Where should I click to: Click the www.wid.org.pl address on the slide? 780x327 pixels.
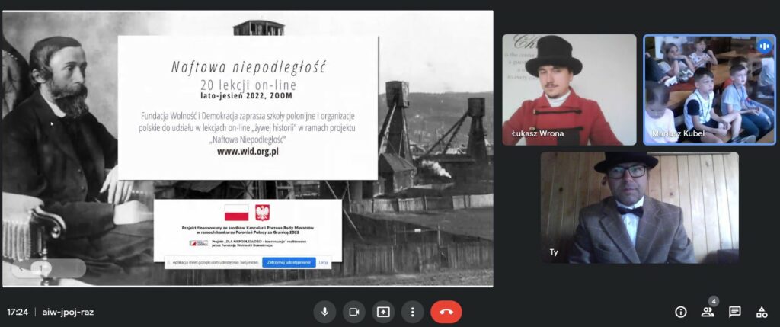tap(248, 151)
